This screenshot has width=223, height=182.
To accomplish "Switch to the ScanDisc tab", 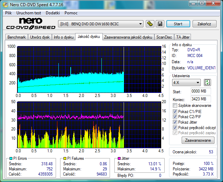I will point(164,37).
